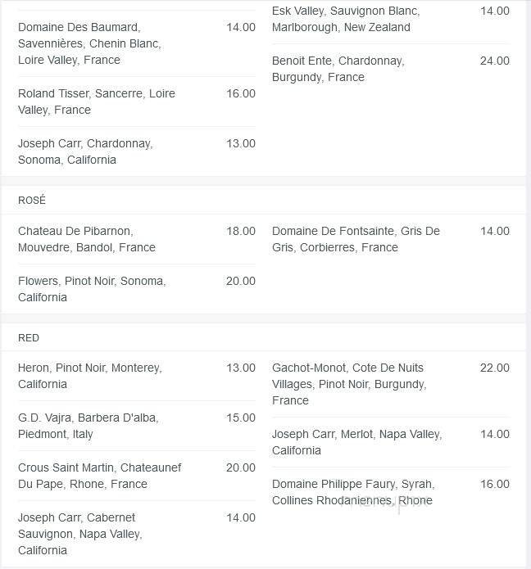
Task: Click the RED section header
Action: pos(29,338)
